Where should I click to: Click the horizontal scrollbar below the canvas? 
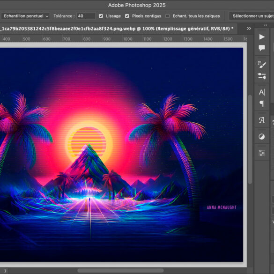click(x=120, y=271)
